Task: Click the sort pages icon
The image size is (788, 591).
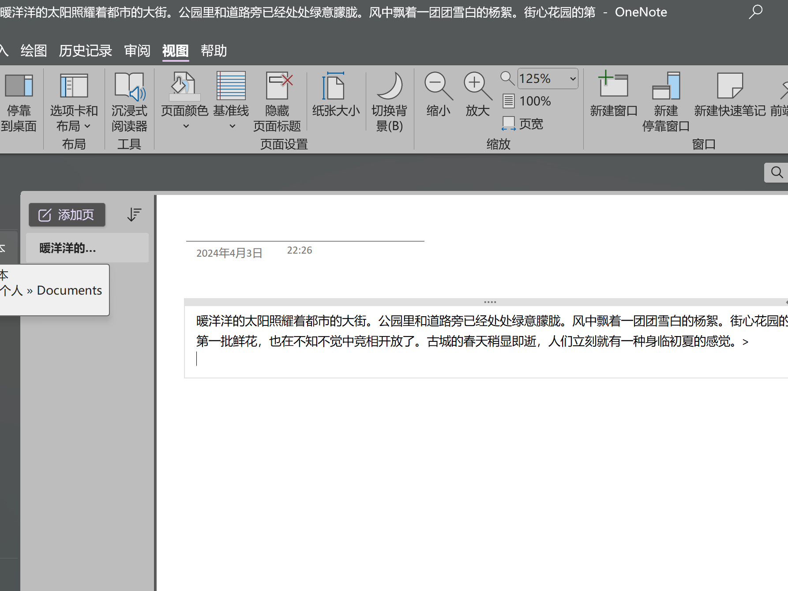Action: (x=134, y=215)
